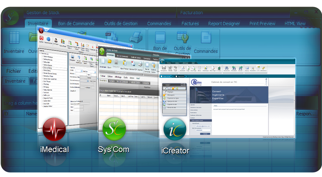
Task: Click P. Video icon in iCreator toolbar
Action: (219, 68)
